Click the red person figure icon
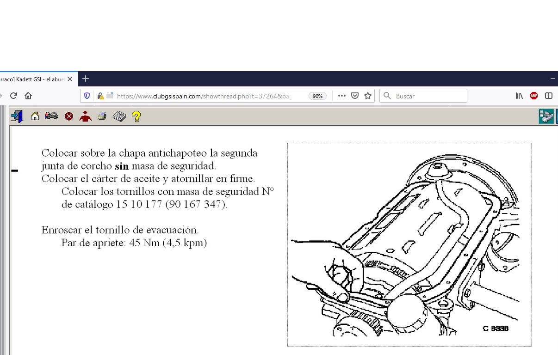Screen dimensions: 558x359 pos(85,116)
